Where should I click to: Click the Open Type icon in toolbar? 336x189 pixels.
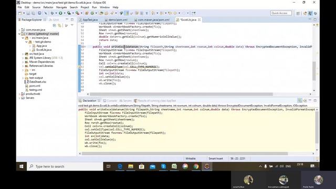[x=101, y=13]
